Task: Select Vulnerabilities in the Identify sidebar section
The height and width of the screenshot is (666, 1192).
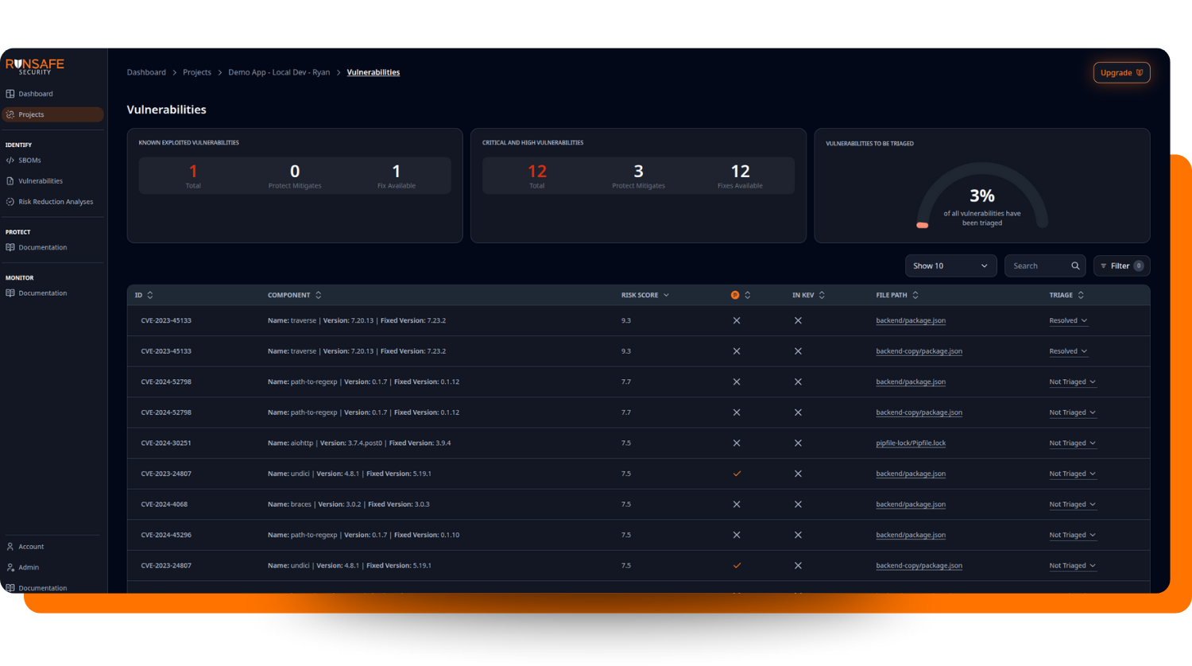Action: tap(38, 180)
